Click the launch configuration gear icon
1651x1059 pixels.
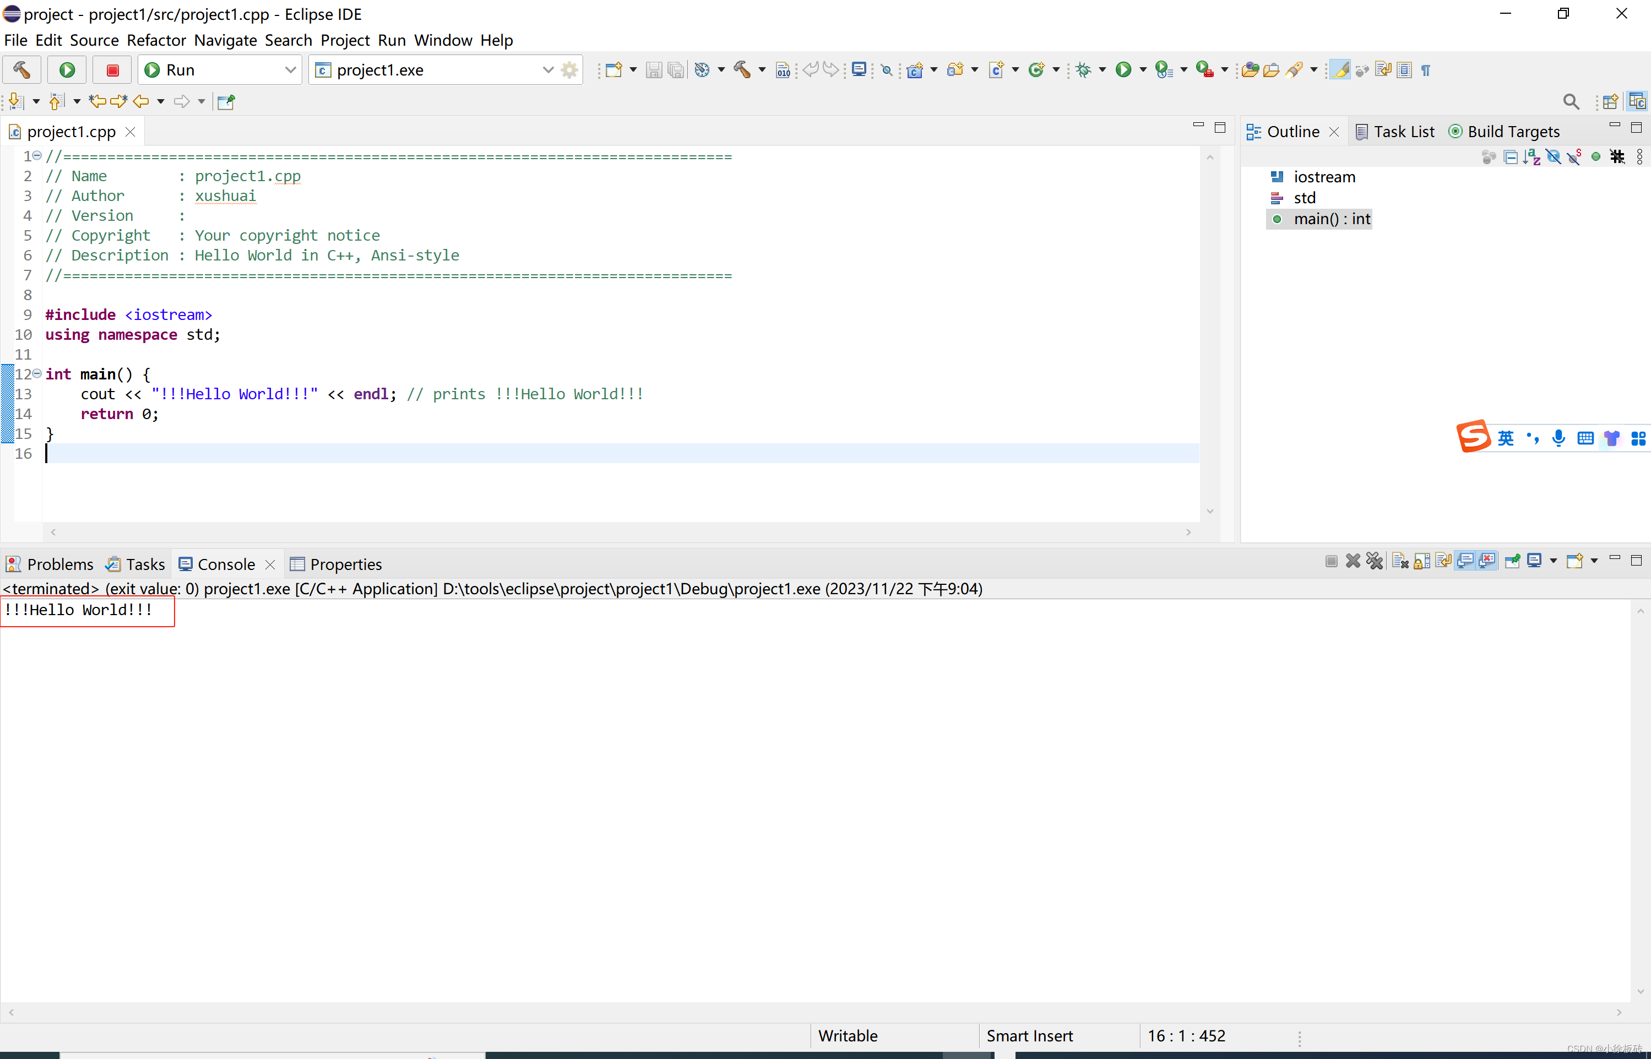569,70
